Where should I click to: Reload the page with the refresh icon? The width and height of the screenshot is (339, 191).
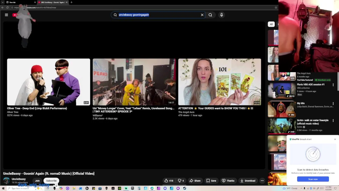(x=7, y=7)
